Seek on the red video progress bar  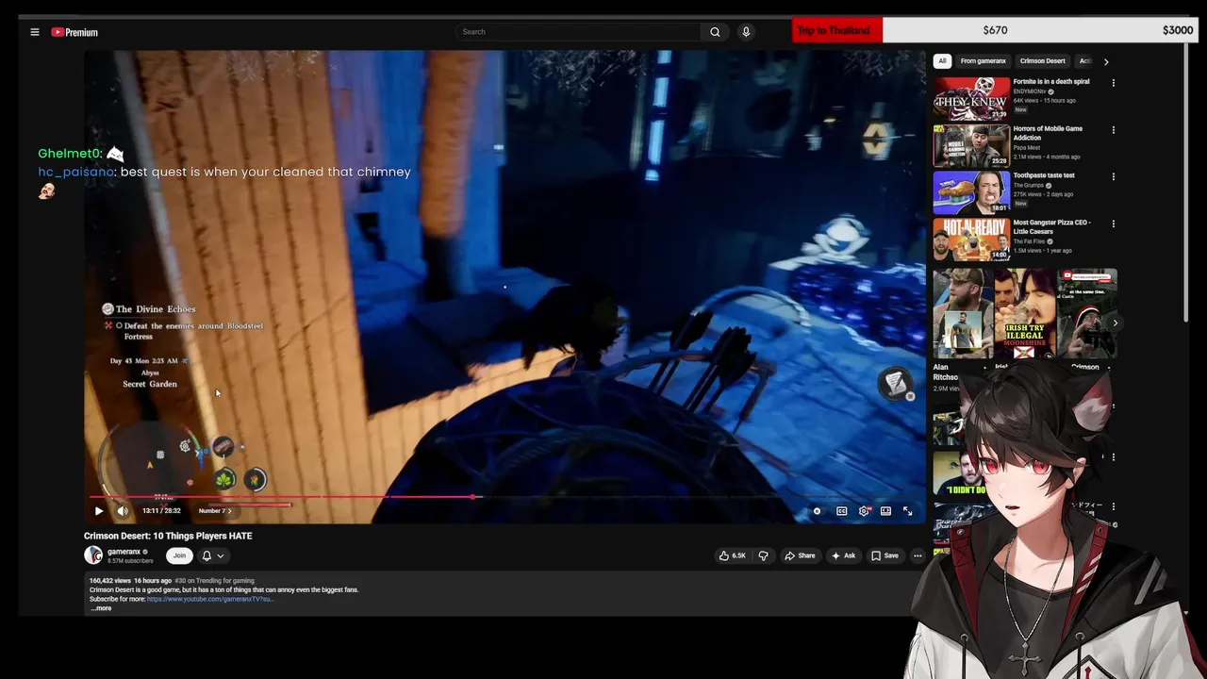tap(504, 497)
